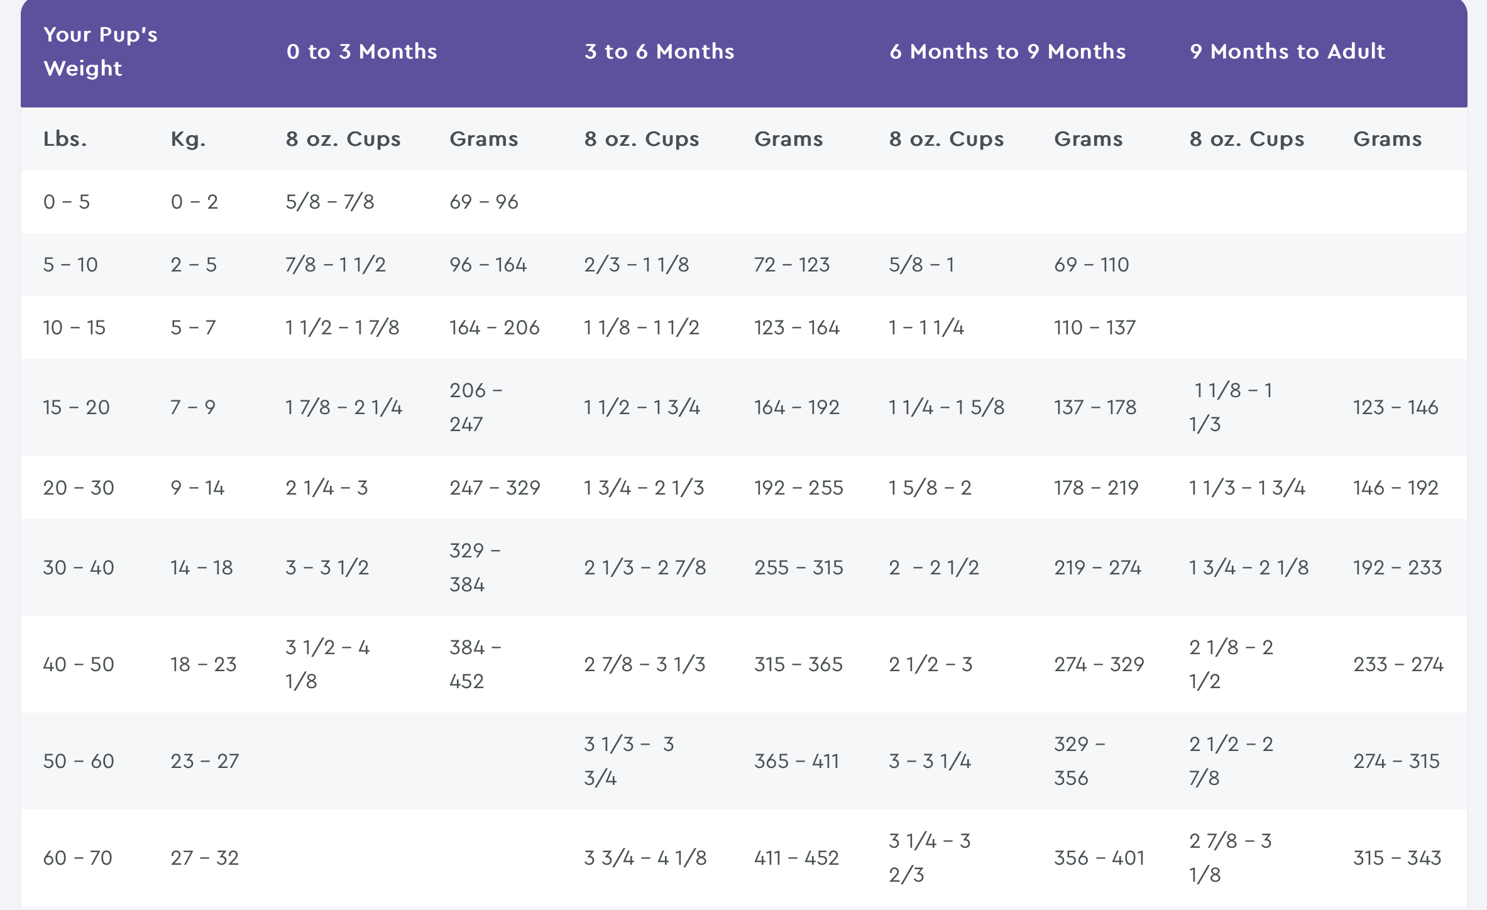Viewport: 1487px width, 910px height.
Task: Click the "20 – 30" lbs weight cell
Action: tap(79, 488)
